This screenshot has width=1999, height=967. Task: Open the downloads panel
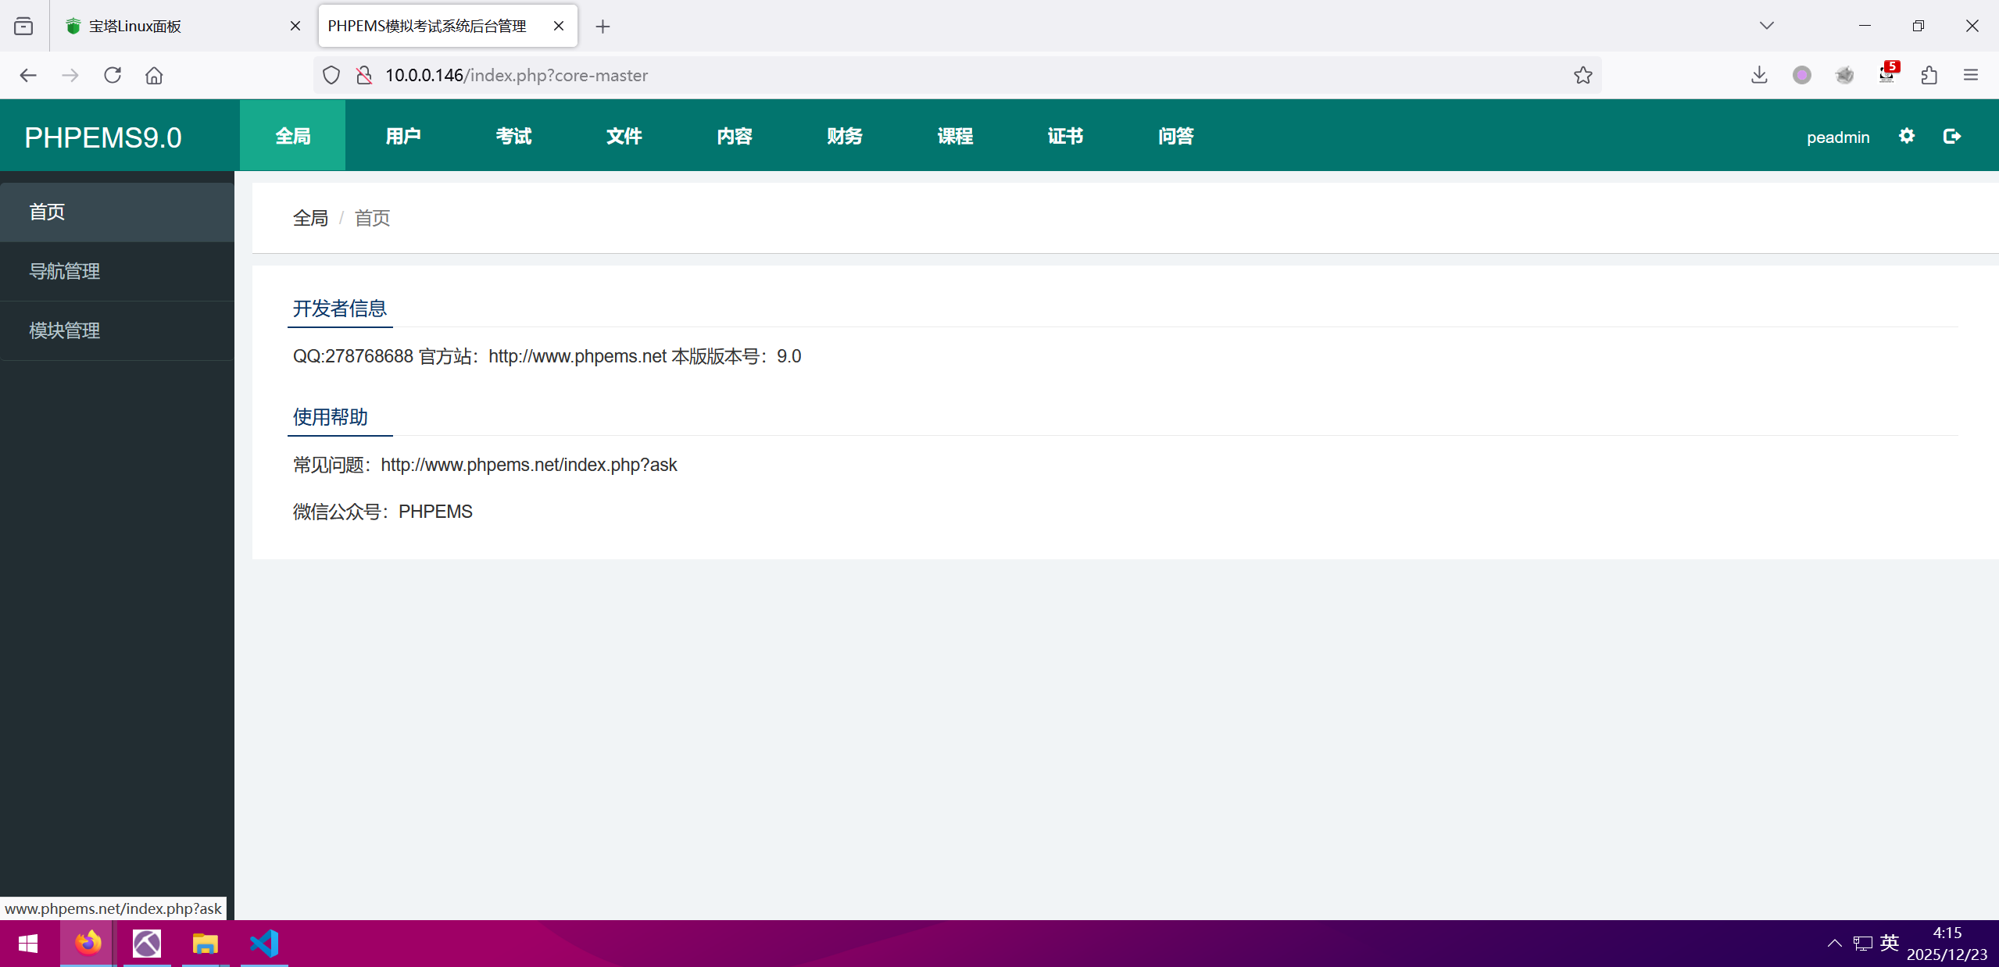(1759, 75)
